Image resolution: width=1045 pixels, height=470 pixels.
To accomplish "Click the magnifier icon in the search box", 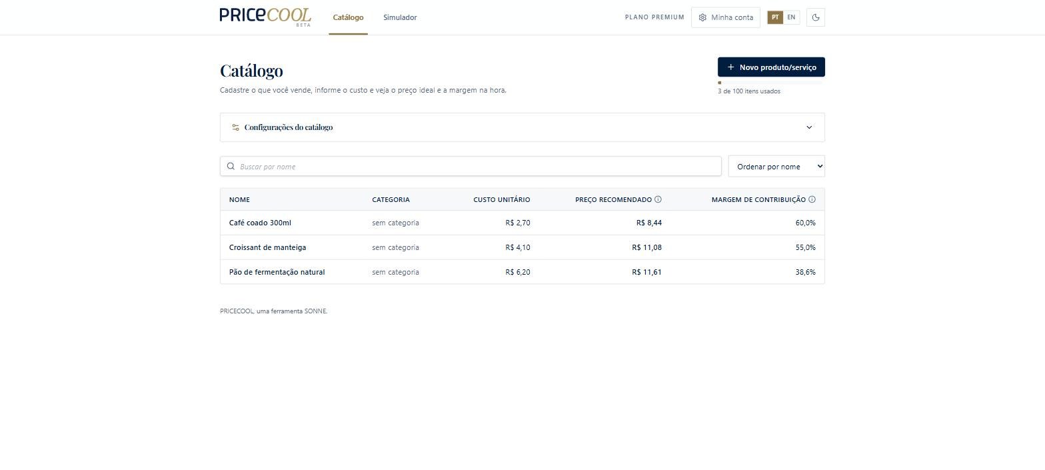I will [x=231, y=167].
